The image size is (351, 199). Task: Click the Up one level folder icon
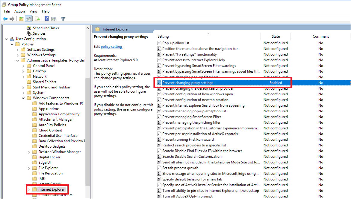(x=21, y=19)
